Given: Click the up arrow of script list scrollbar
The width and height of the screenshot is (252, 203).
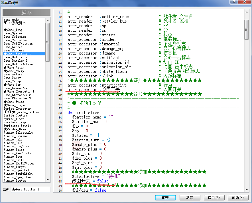Looking at the screenshot, I should pyautogui.click(x=48, y=20).
